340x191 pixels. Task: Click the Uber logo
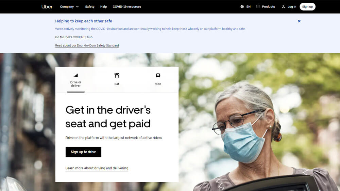pyautogui.click(x=47, y=7)
